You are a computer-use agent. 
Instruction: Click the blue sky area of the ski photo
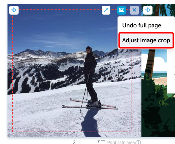(x=54, y=30)
